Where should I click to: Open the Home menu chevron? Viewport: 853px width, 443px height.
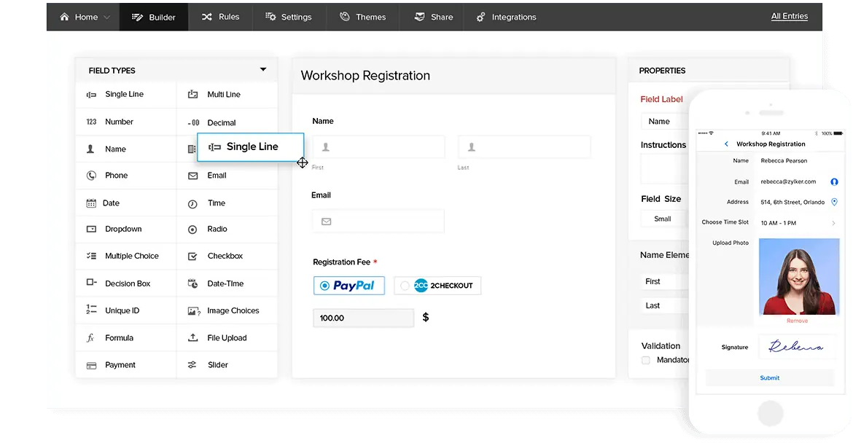coord(107,17)
